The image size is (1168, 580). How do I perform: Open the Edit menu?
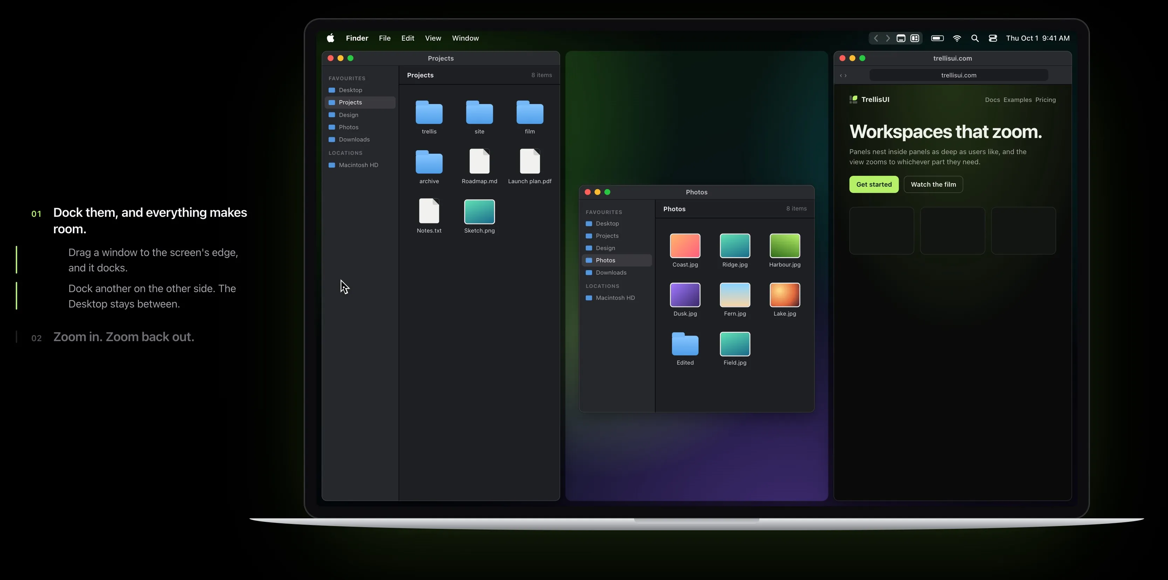[408, 38]
